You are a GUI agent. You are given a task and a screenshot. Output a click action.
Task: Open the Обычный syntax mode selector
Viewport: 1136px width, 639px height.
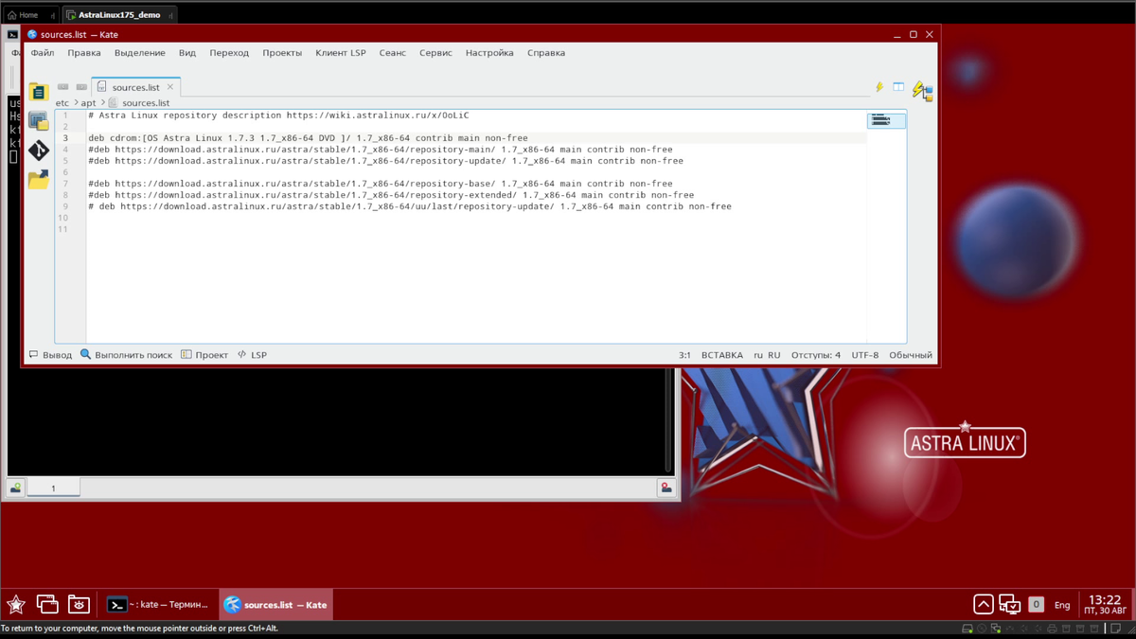[911, 355]
